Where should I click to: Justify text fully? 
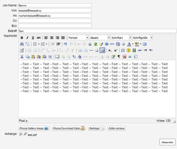[63, 38]
